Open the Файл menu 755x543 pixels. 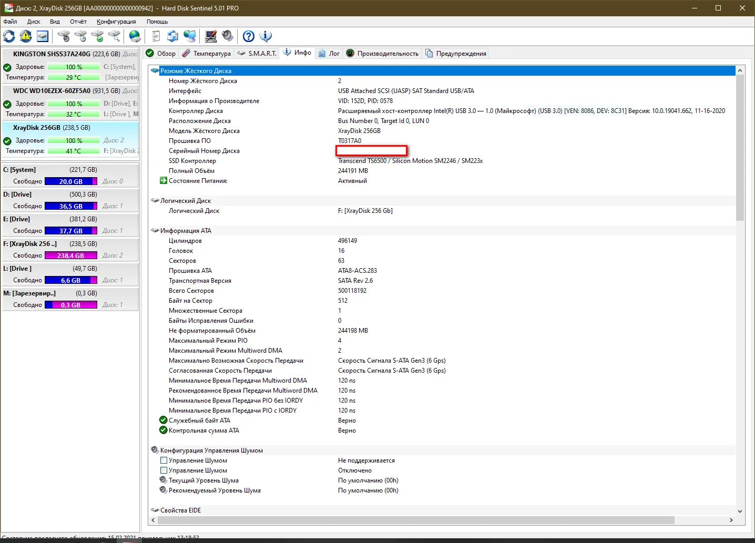coord(10,22)
